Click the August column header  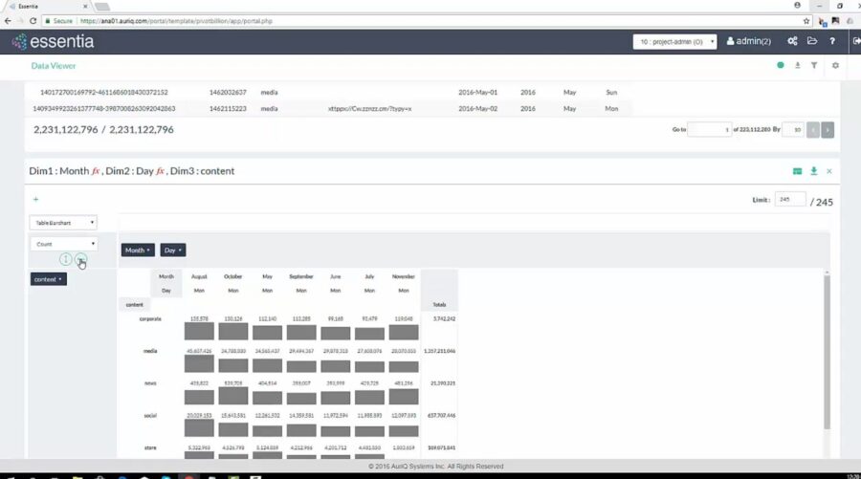point(199,276)
